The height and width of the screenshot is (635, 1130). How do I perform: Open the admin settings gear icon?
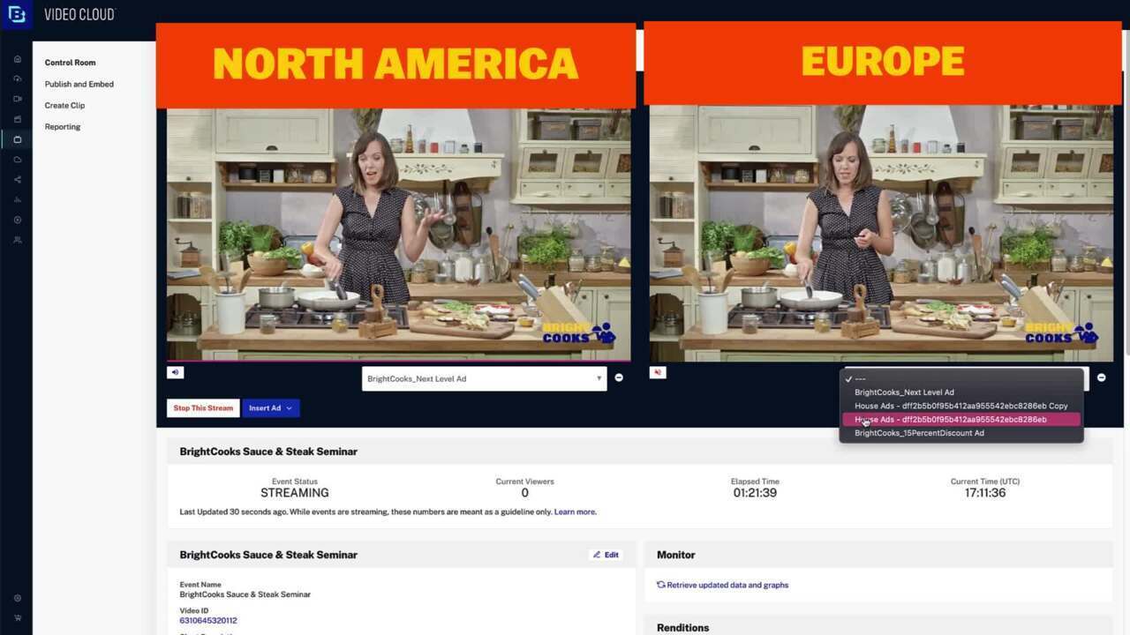point(18,598)
